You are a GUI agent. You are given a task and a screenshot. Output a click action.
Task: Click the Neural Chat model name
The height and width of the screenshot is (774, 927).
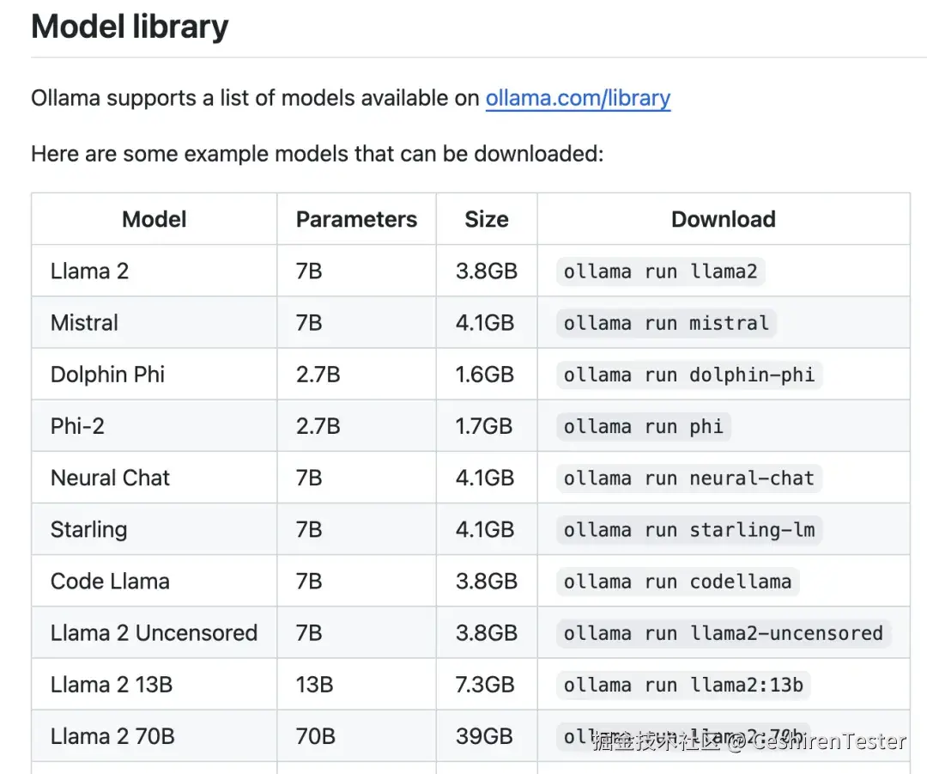point(110,478)
